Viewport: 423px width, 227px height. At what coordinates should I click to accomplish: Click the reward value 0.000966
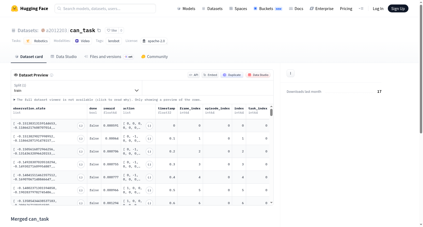pyautogui.click(x=111, y=190)
